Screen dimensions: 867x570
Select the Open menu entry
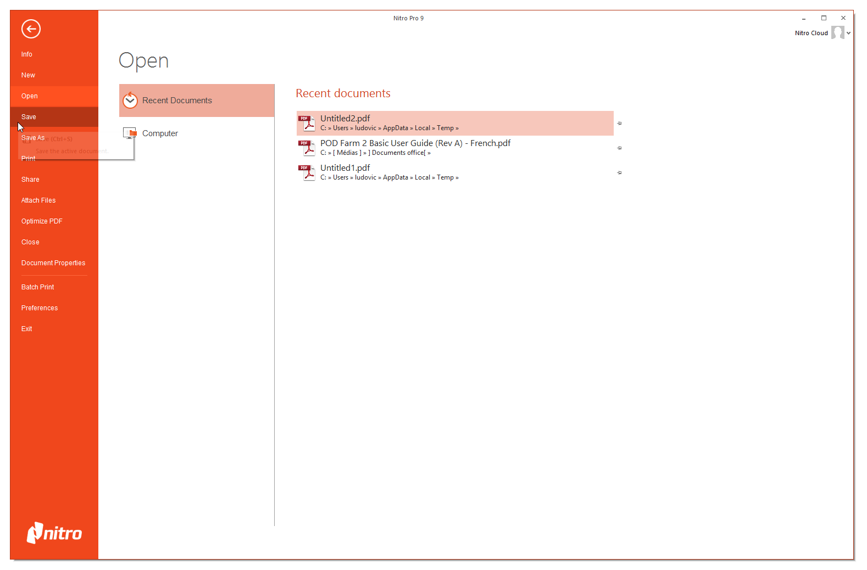point(54,96)
